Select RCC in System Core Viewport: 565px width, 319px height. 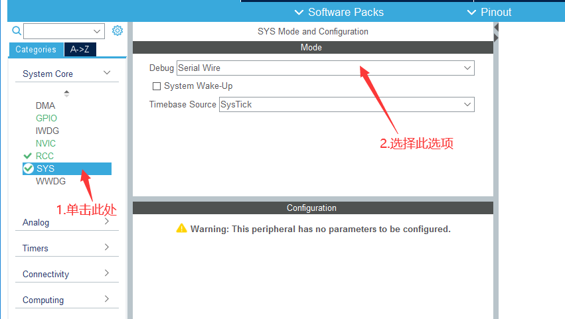pos(44,156)
